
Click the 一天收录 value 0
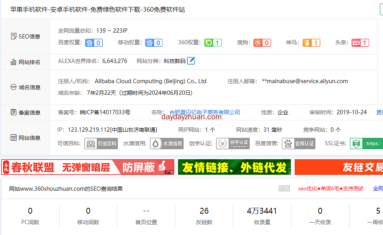(320, 211)
